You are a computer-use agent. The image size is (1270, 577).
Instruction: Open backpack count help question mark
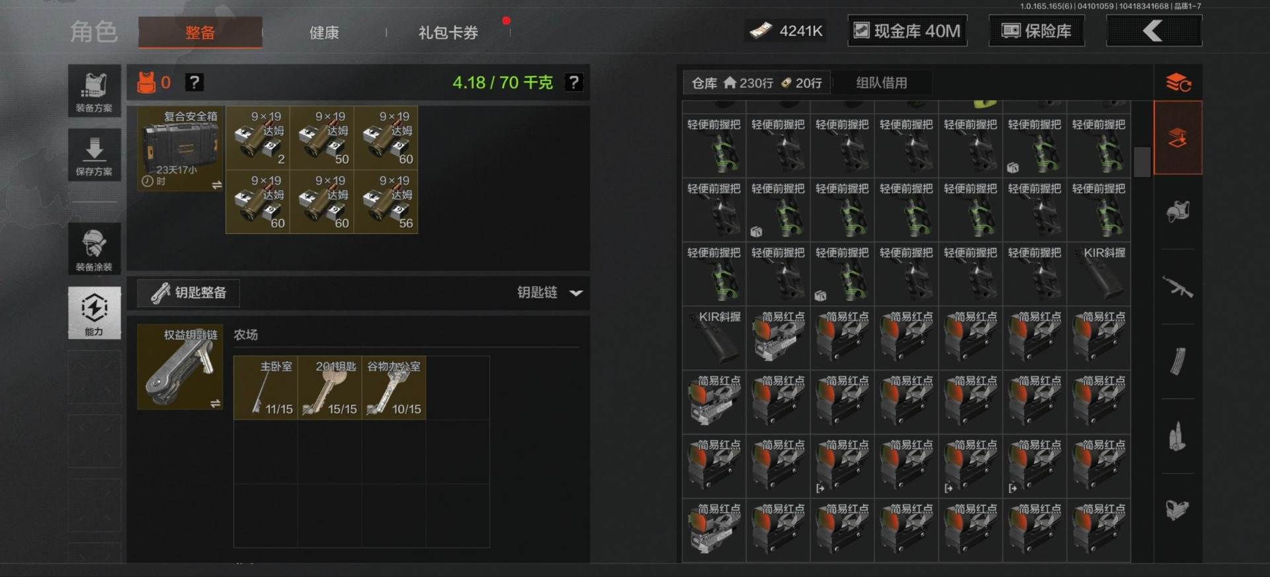pos(194,83)
